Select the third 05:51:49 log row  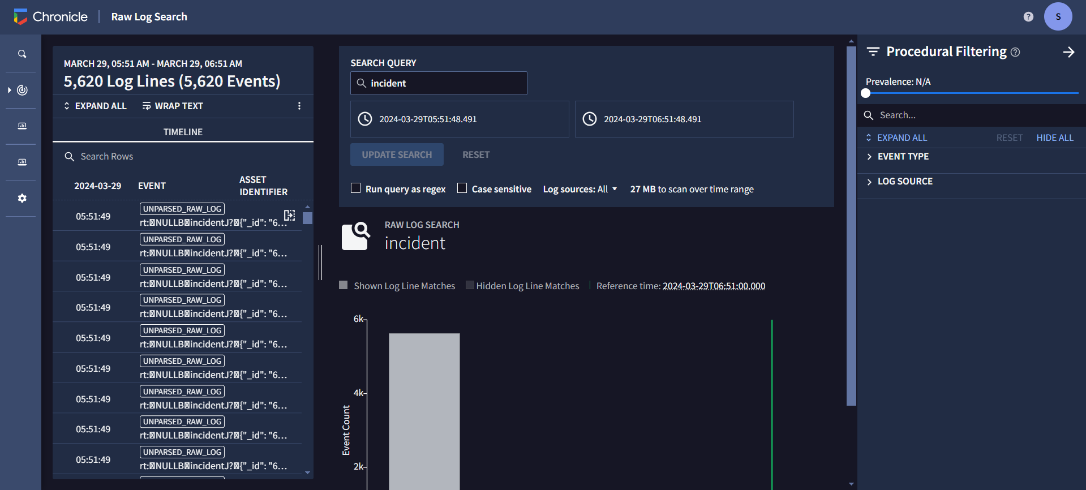pos(177,277)
